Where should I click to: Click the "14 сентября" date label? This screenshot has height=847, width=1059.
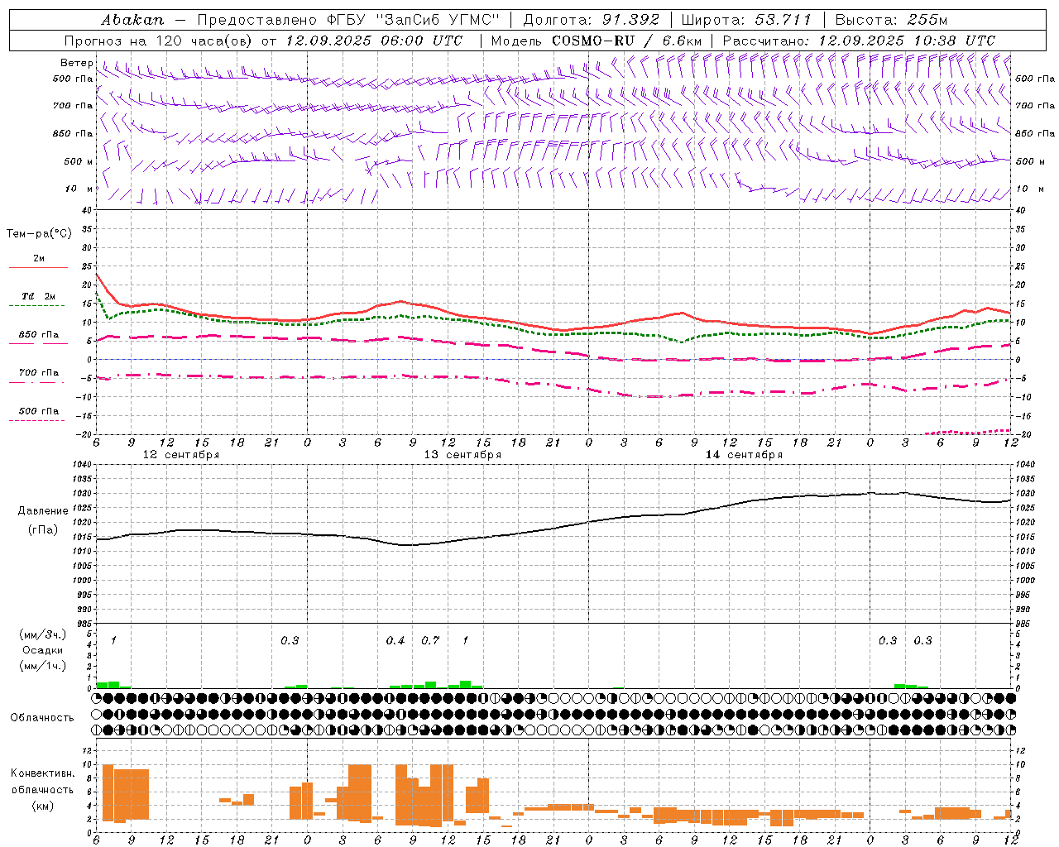click(x=744, y=455)
